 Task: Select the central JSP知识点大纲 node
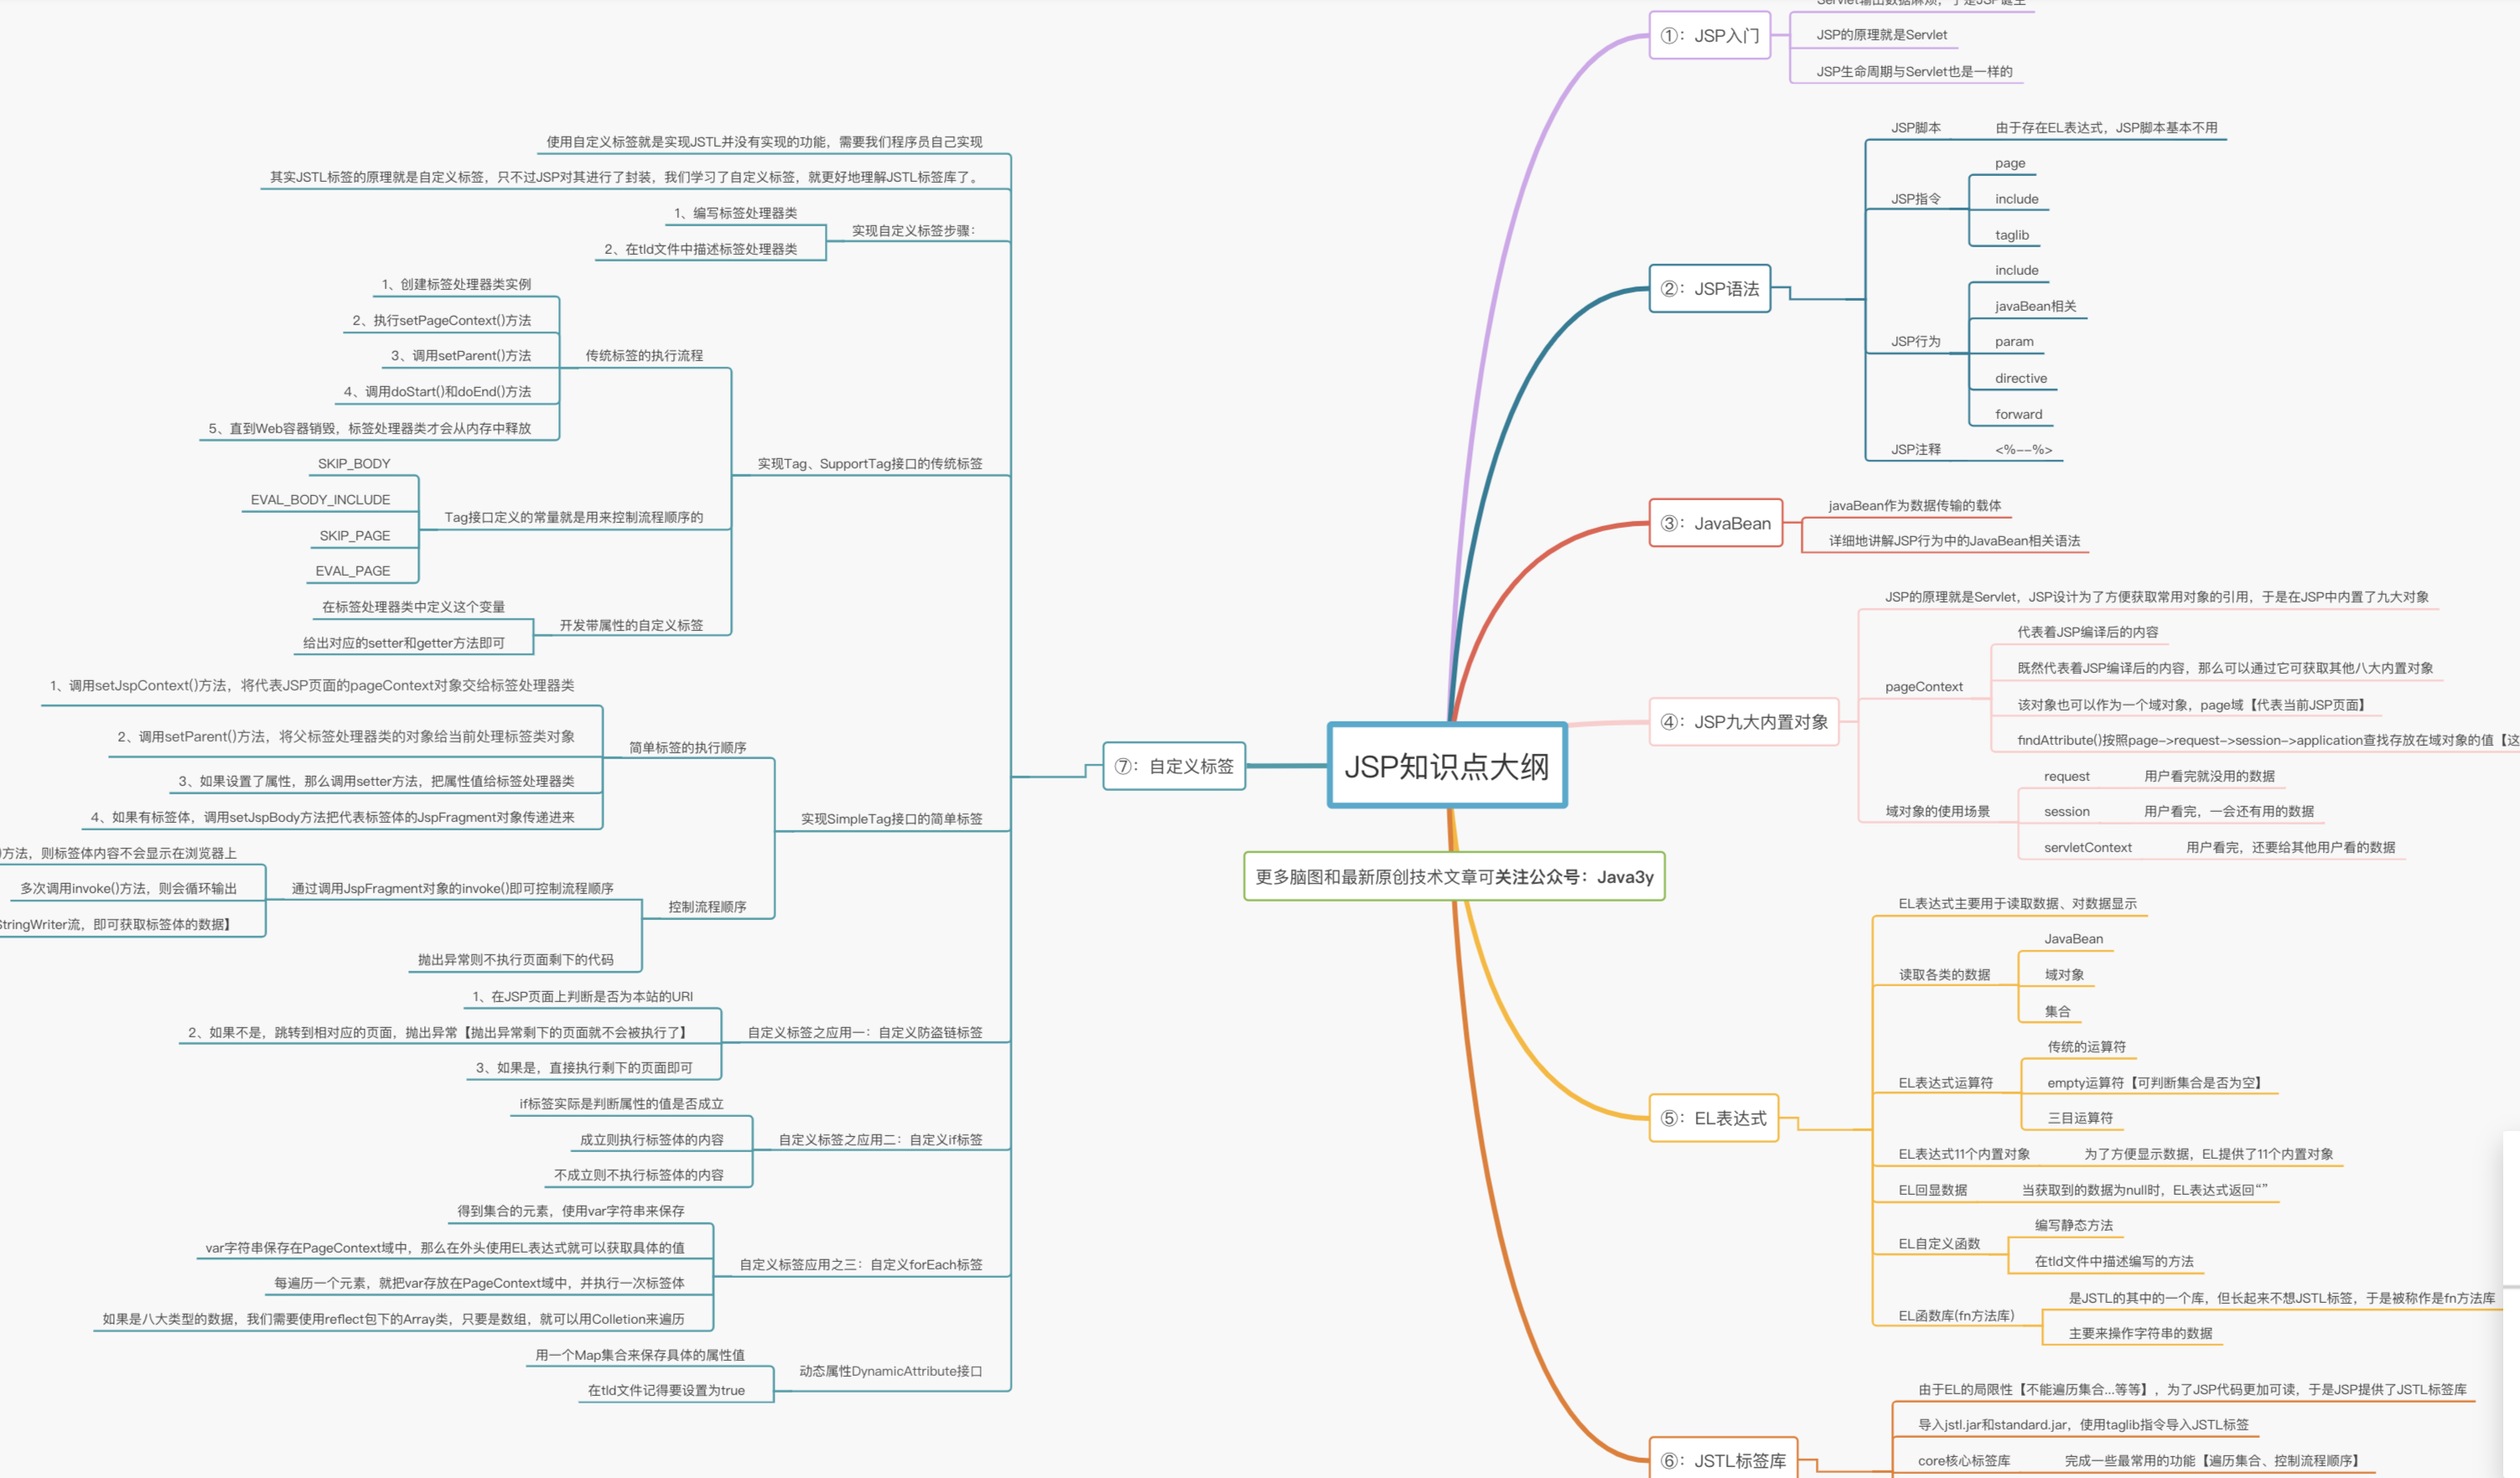[x=1446, y=766]
